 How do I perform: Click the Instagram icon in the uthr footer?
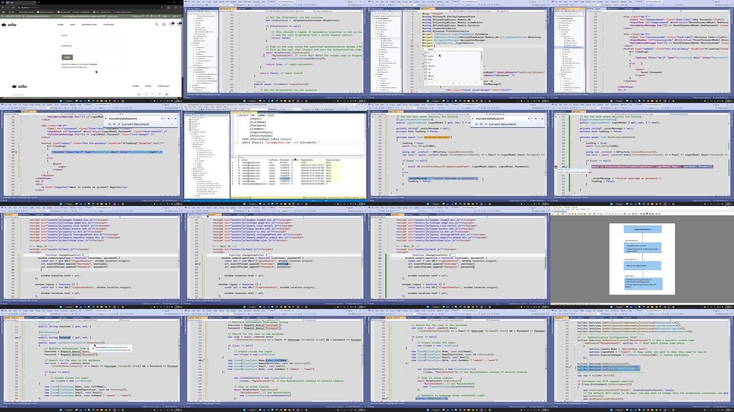tap(159, 94)
